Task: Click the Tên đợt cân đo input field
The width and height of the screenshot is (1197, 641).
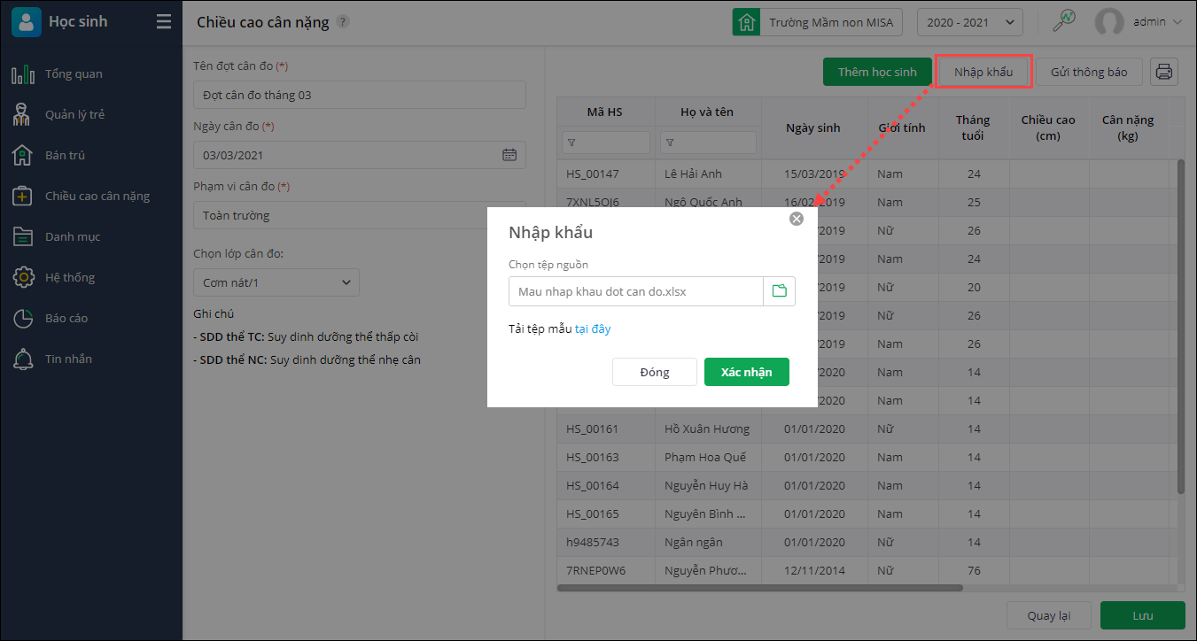Action: click(x=359, y=95)
